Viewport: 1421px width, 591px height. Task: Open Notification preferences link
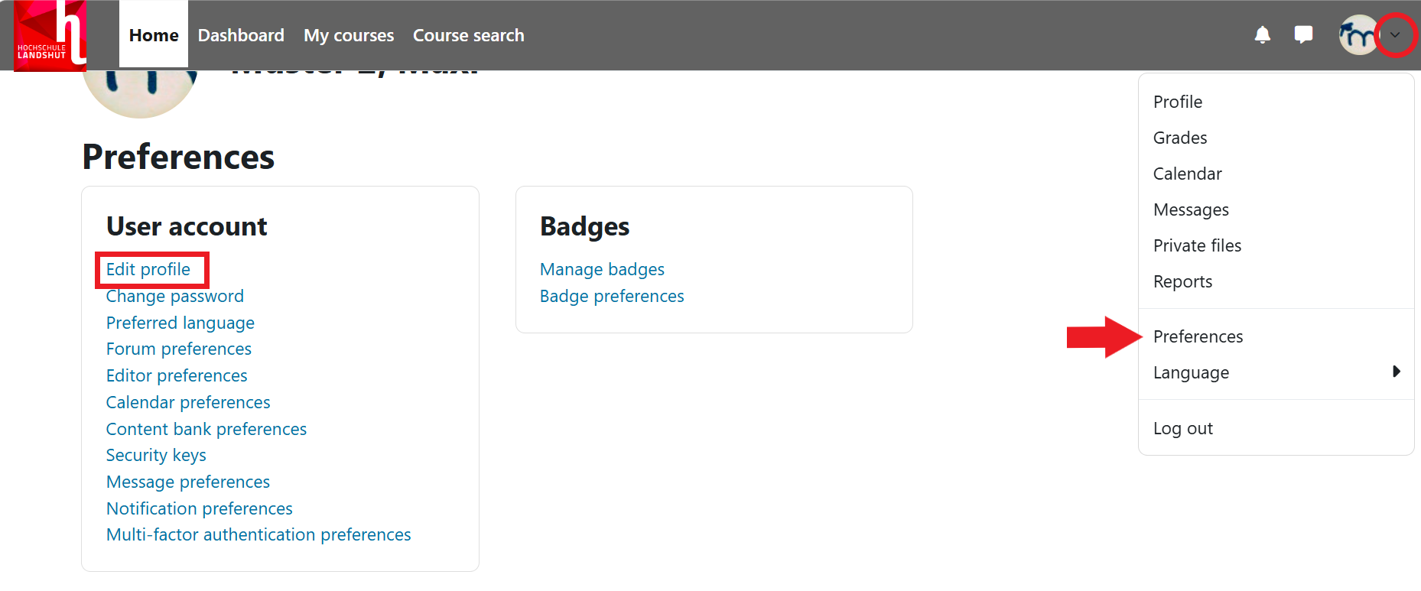(199, 508)
